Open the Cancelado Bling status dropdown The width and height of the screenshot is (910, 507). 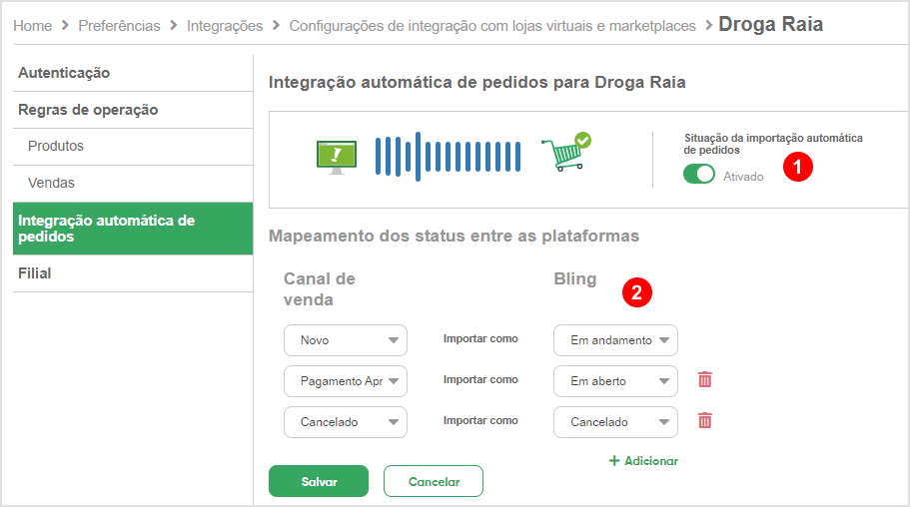point(615,422)
